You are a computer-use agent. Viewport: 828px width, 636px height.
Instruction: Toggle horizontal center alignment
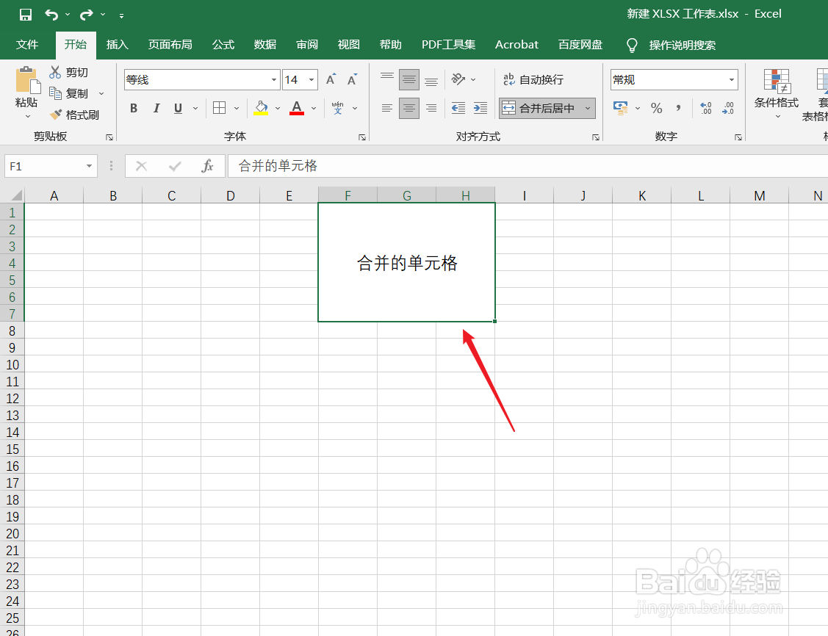point(409,108)
